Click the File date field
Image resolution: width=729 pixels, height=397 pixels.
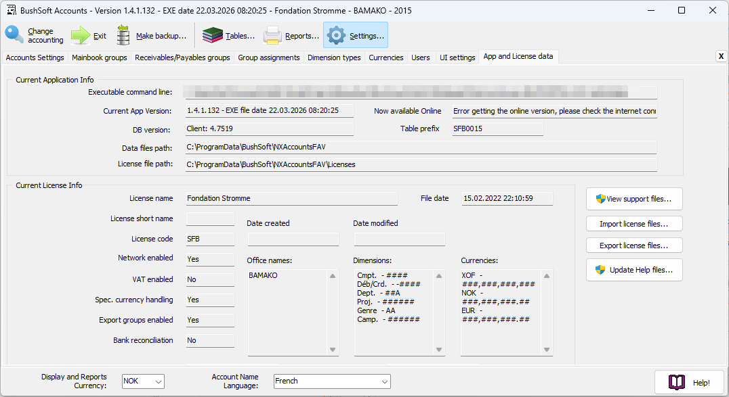tap(507, 198)
